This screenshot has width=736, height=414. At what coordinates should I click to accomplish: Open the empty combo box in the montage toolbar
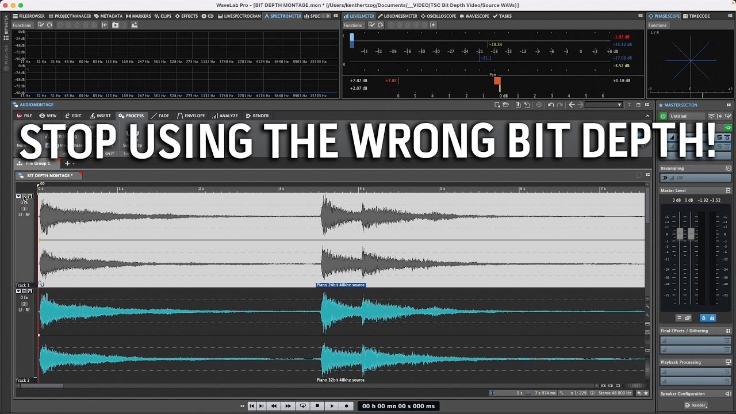(x=604, y=105)
